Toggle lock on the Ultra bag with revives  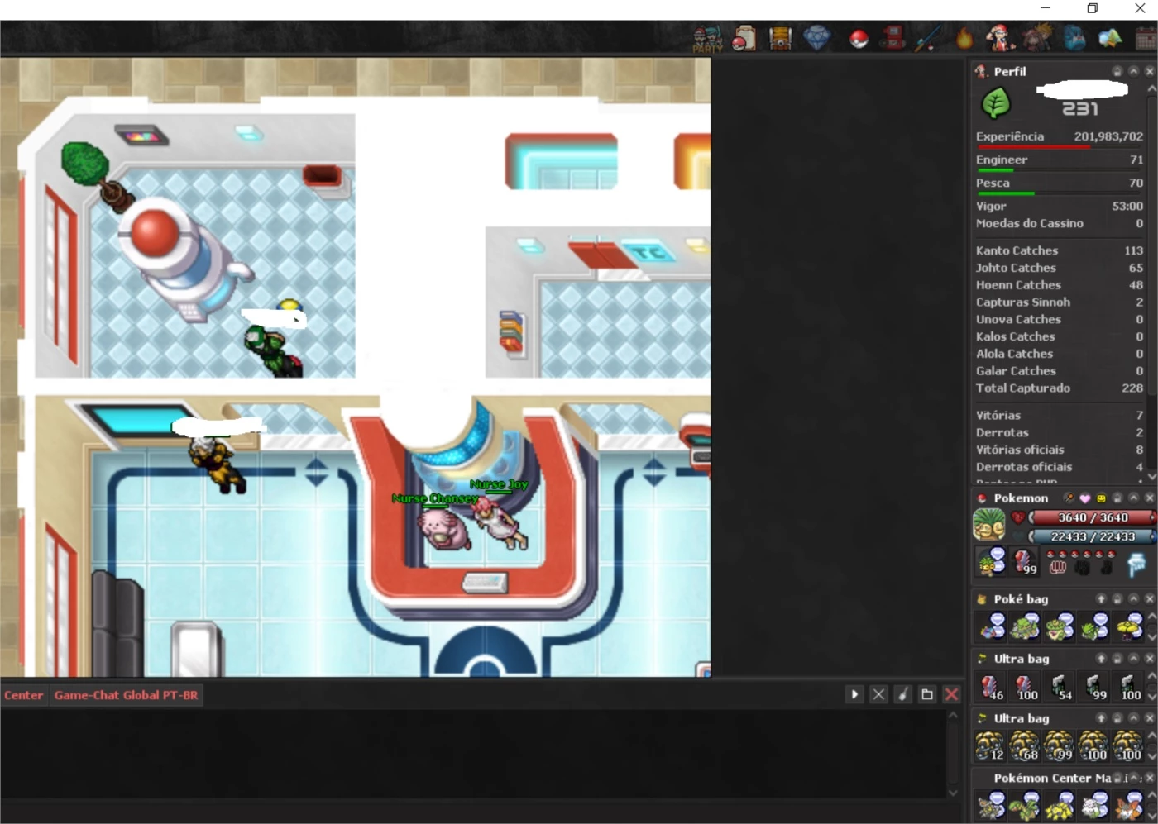pyautogui.click(x=1117, y=659)
